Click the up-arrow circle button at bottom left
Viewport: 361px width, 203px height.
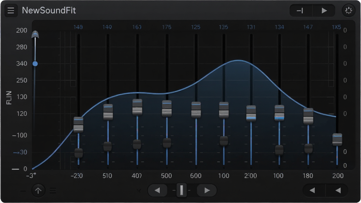38,191
